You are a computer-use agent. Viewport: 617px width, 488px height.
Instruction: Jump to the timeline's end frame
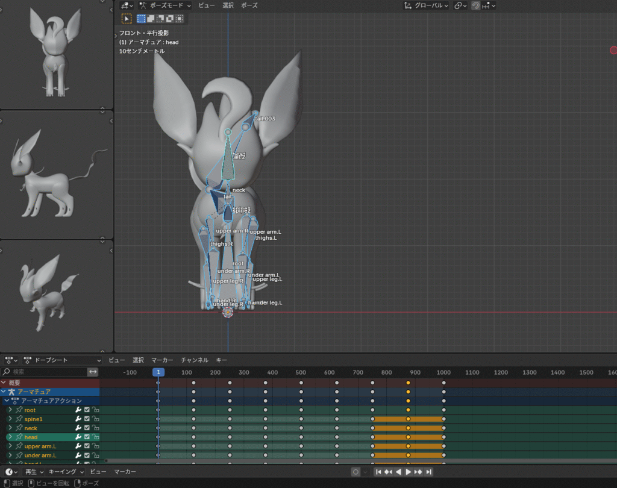tap(428, 472)
